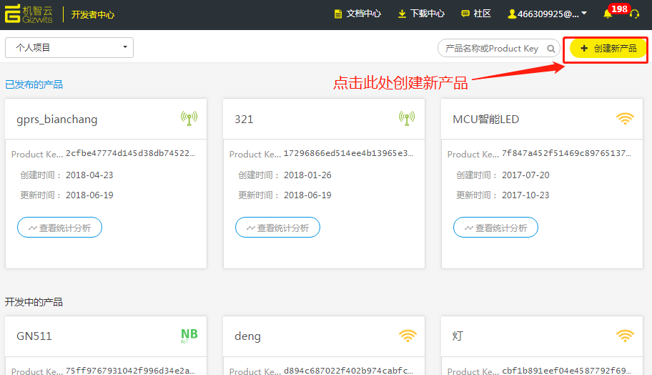Click the search magnifier icon
Image resolution: width=652 pixels, height=375 pixels.
[x=551, y=49]
